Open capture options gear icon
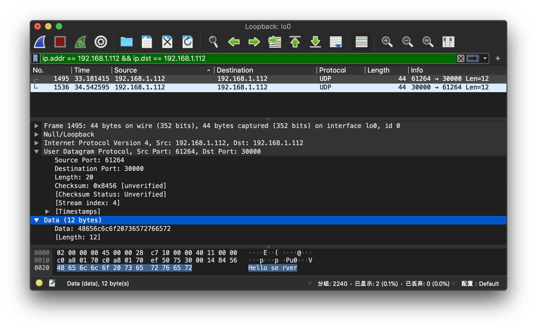 (x=101, y=42)
